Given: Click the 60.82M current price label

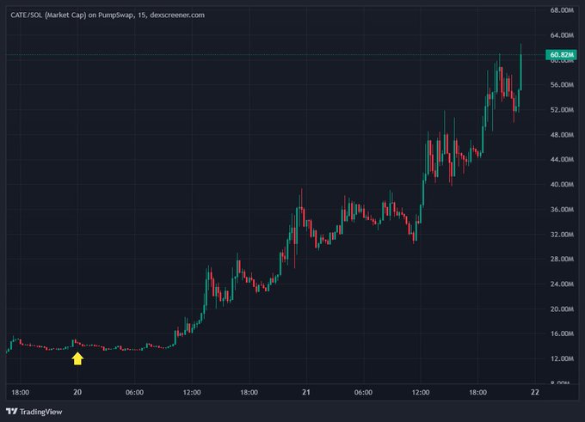Looking at the screenshot, I should 562,55.
